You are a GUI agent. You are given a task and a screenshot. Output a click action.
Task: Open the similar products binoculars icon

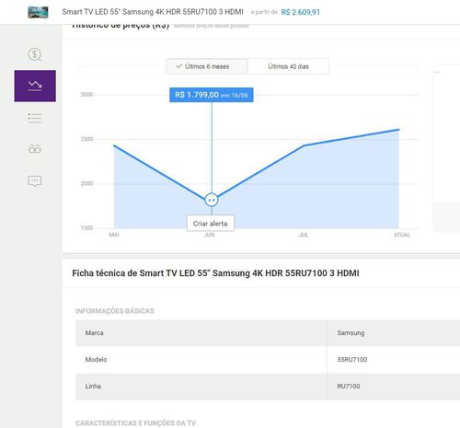(35, 148)
